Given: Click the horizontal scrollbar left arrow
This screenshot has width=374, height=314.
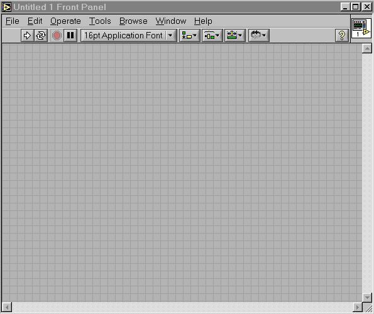Looking at the screenshot, I should (x=7, y=307).
